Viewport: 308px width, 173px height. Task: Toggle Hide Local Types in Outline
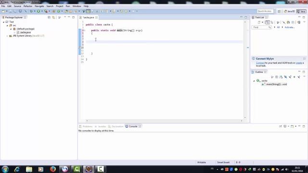point(299,77)
